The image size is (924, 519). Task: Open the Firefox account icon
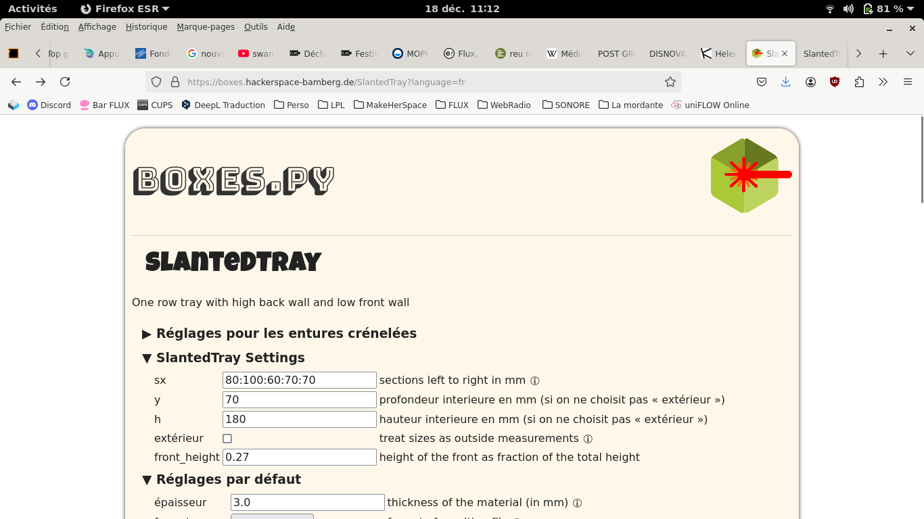click(810, 82)
